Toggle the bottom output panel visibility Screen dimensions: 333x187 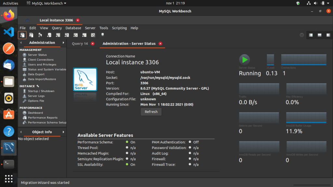320,35
